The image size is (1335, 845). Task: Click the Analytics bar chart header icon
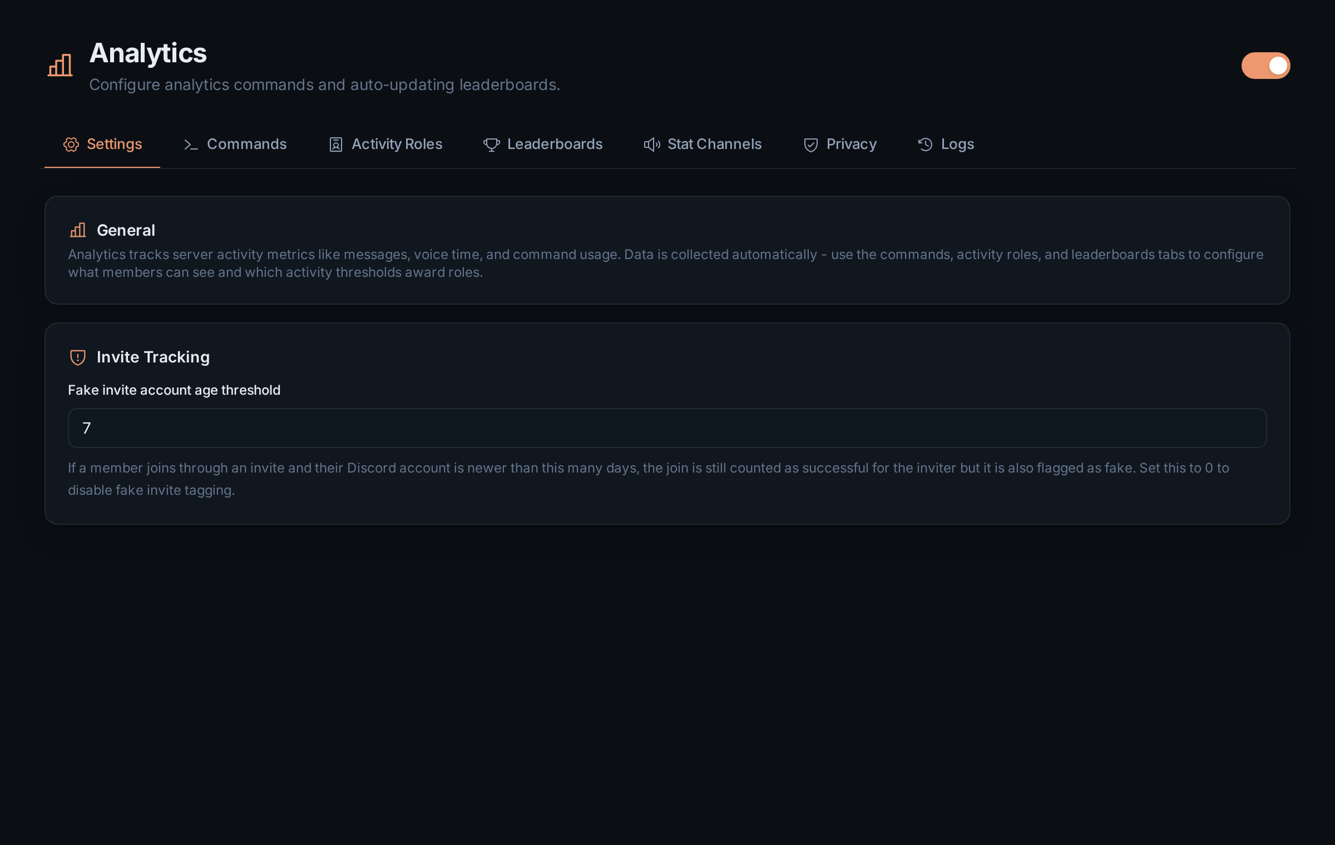60,66
